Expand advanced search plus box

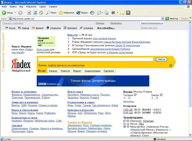(x=171, y=65)
